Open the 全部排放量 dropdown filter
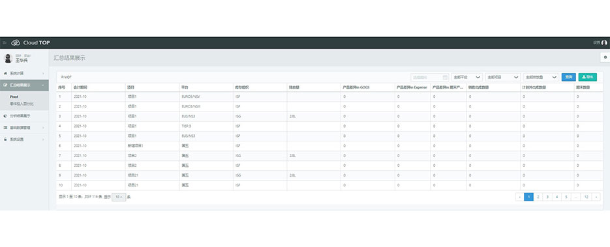 [x=541, y=78]
